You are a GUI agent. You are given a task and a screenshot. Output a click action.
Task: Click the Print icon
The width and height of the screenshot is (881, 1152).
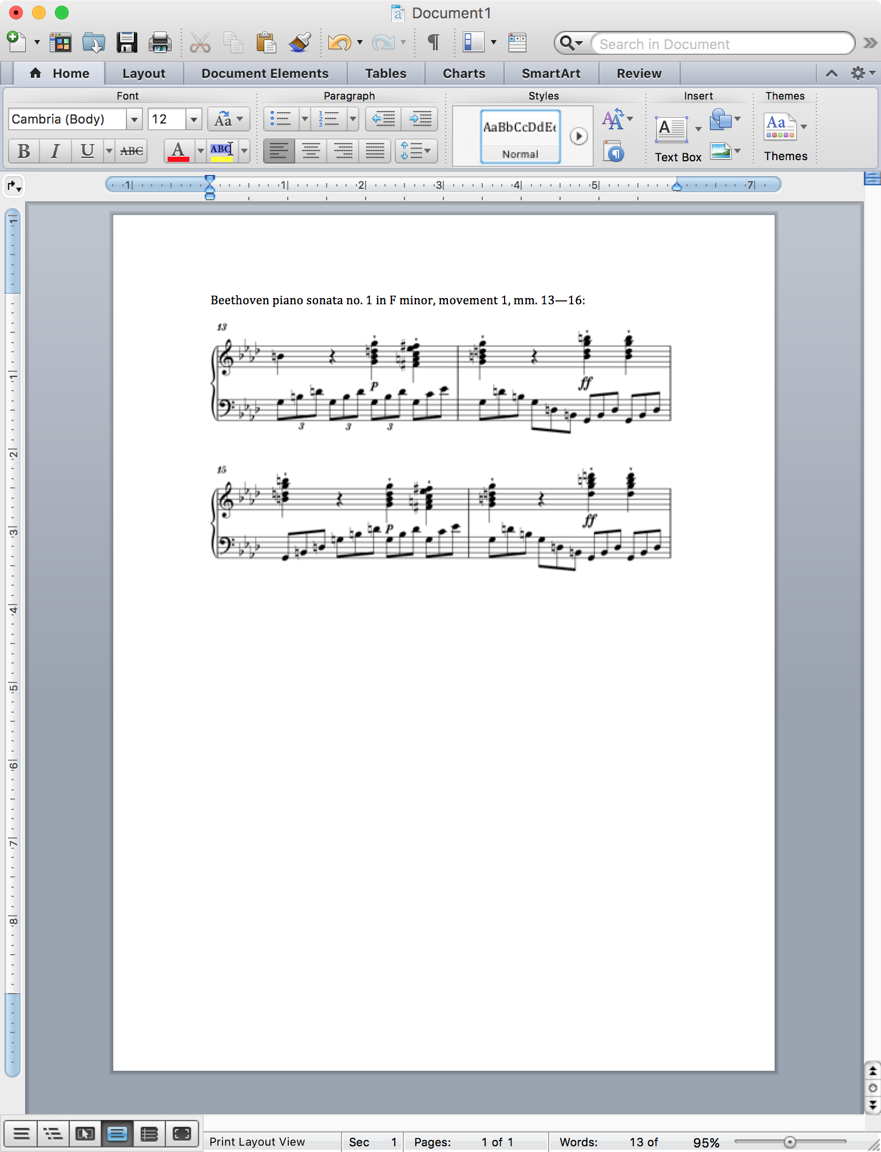(x=160, y=42)
